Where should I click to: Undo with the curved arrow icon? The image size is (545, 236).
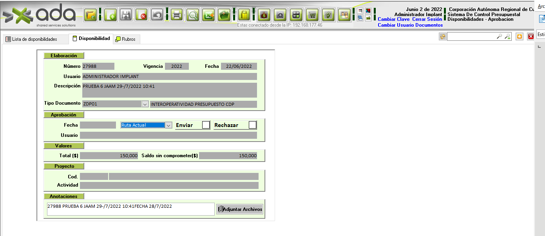pos(157,15)
